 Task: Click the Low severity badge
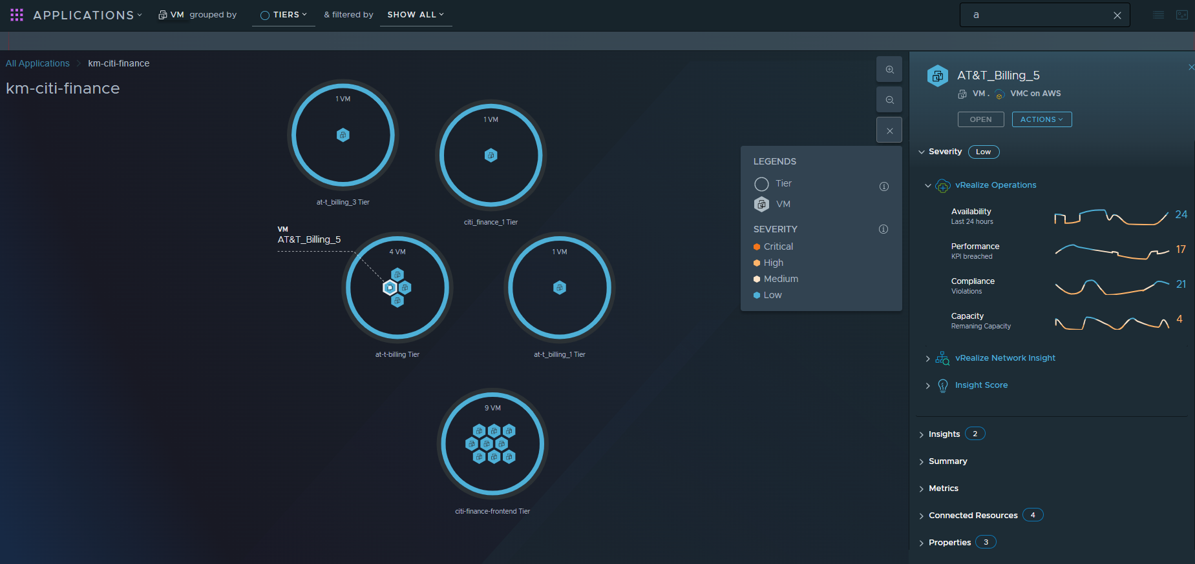click(984, 152)
